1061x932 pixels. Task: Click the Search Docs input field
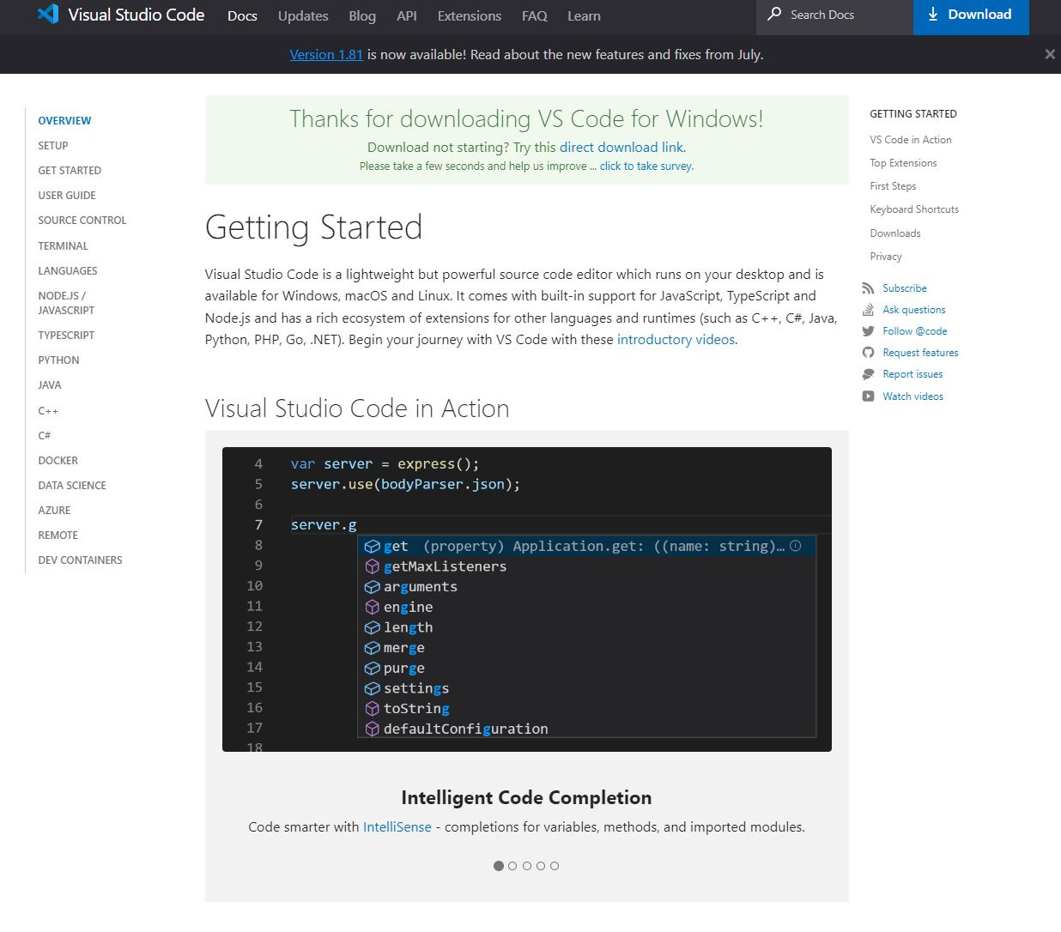pyautogui.click(x=824, y=15)
